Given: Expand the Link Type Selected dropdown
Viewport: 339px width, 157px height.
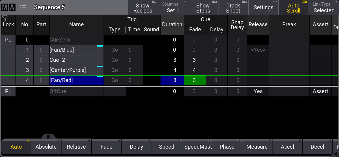Looking at the screenshot, I should pyautogui.click(x=323, y=8).
